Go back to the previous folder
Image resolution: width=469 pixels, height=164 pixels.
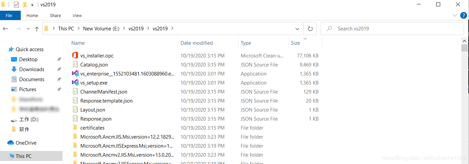coord(5,29)
